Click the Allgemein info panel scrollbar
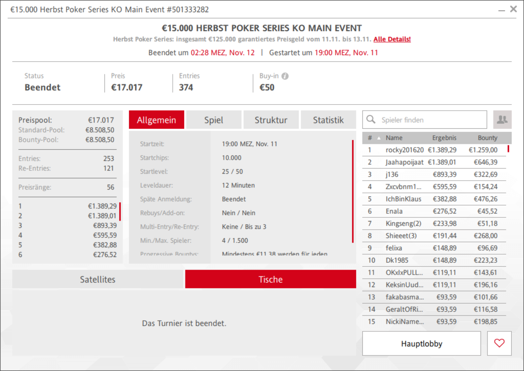 point(352,191)
